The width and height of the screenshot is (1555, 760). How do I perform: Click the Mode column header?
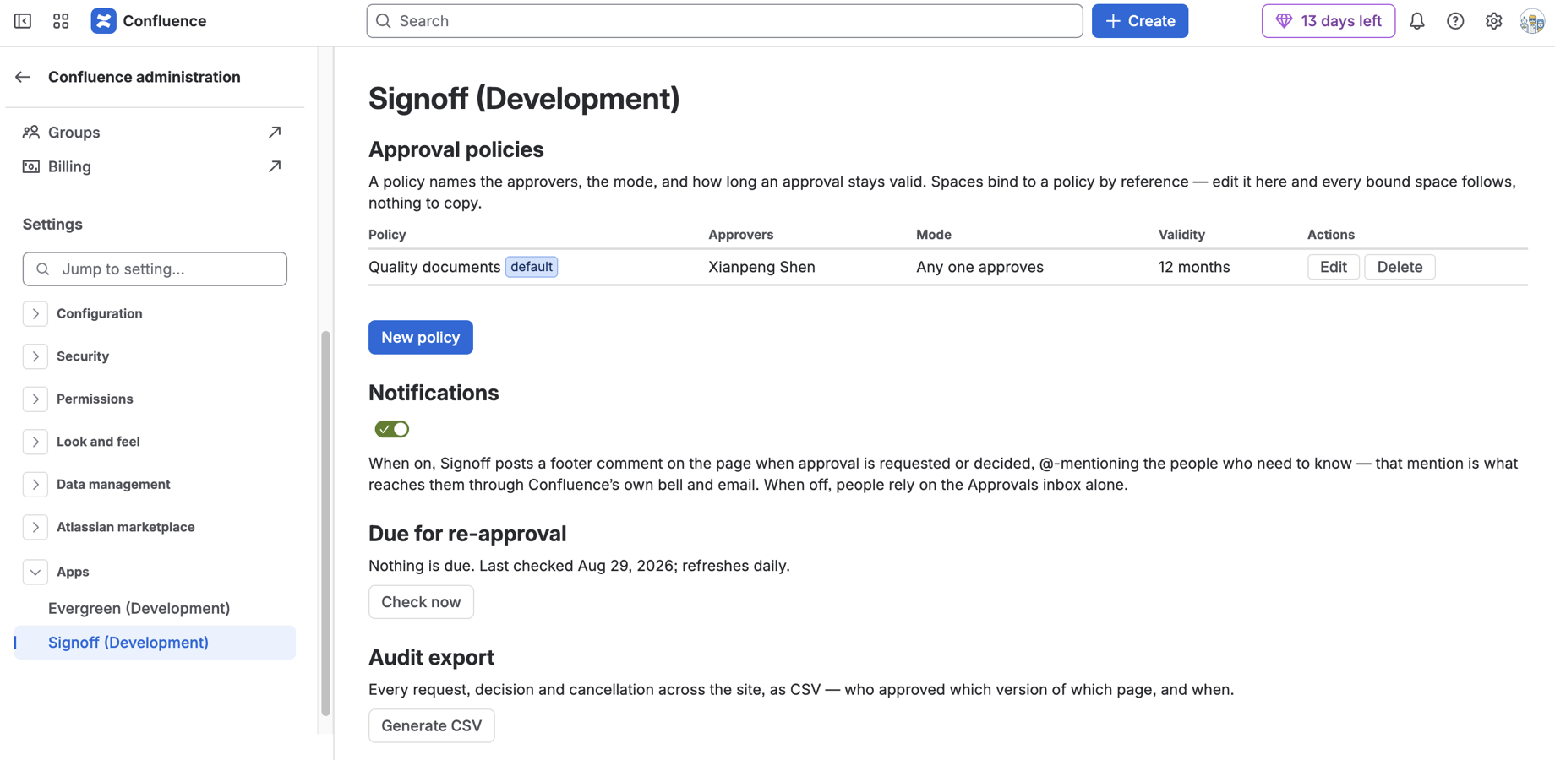click(934, 235)
